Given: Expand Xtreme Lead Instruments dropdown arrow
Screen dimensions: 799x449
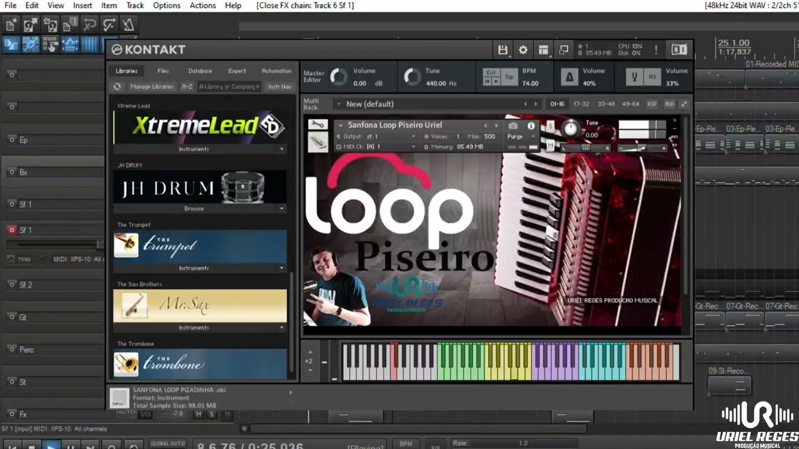Looking at the screenshot, I should coord(282,149).
